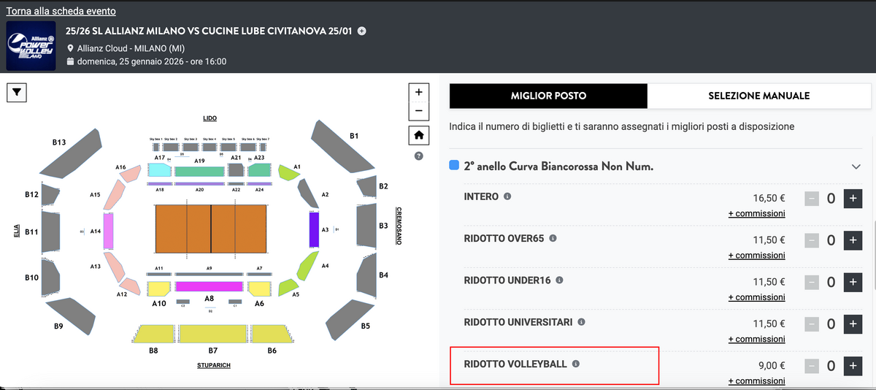Screen dimensions: 876x390
Task: Zoom in on the seating map
Action: 418,93
